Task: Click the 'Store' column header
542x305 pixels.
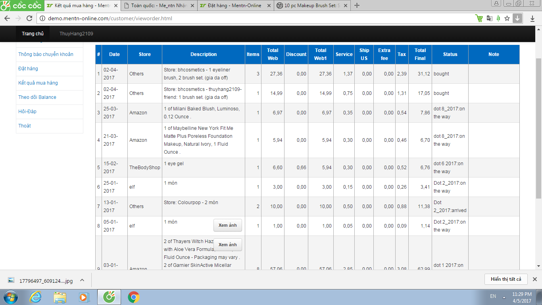Action: (145, 54)
